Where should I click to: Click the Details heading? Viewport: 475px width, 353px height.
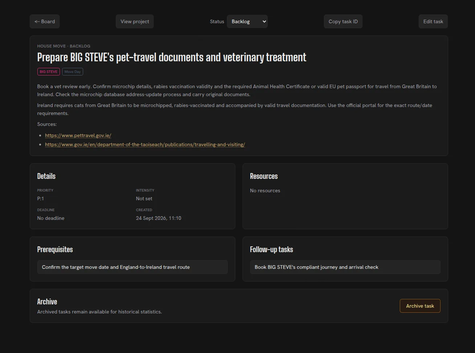(46, 176)
